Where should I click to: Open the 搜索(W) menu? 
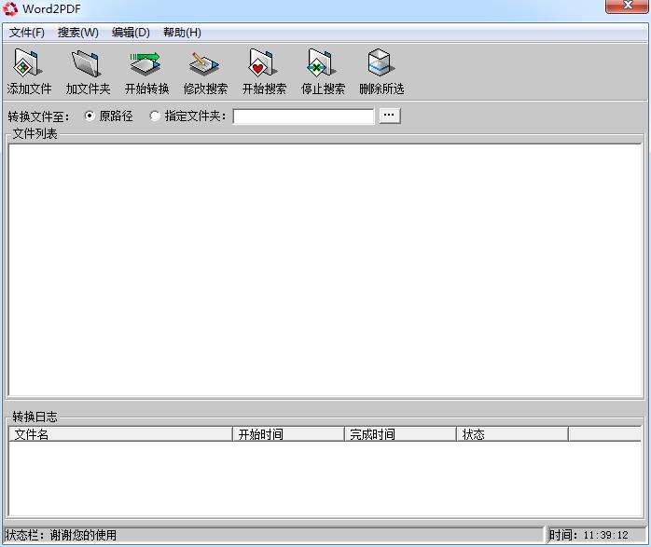(77, 33)
